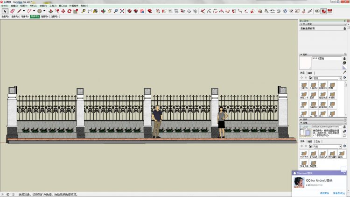Open the View menu
Screen dimensions: 350x197
tap(24, 6)
